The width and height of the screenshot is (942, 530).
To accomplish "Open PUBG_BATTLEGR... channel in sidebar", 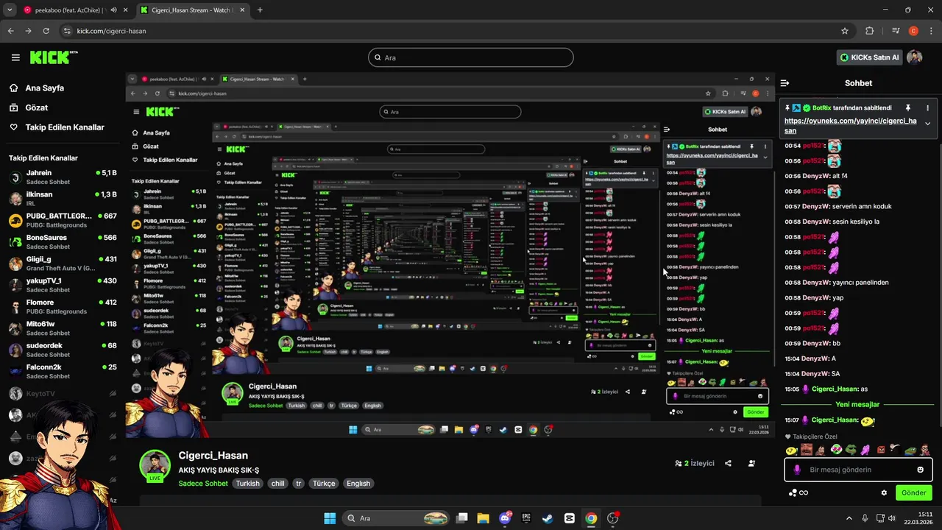I will coord(62,220).
